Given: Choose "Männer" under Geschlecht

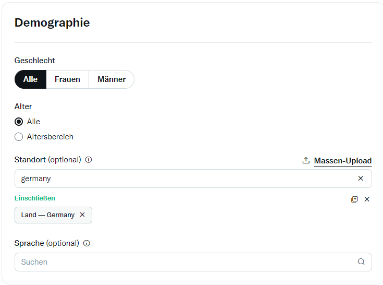Looking at the screenshot, I should (x=112, y=79).
